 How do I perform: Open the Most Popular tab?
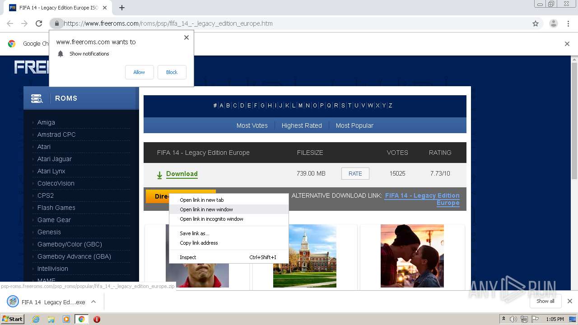pyautogui.click(x=354, y=125)
